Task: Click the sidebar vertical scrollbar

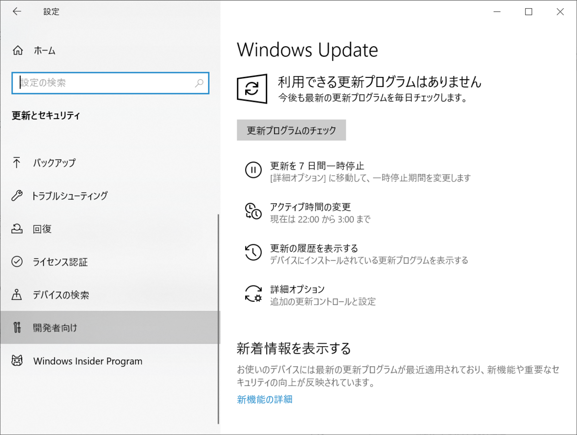Action: click(x=219, y=319)
